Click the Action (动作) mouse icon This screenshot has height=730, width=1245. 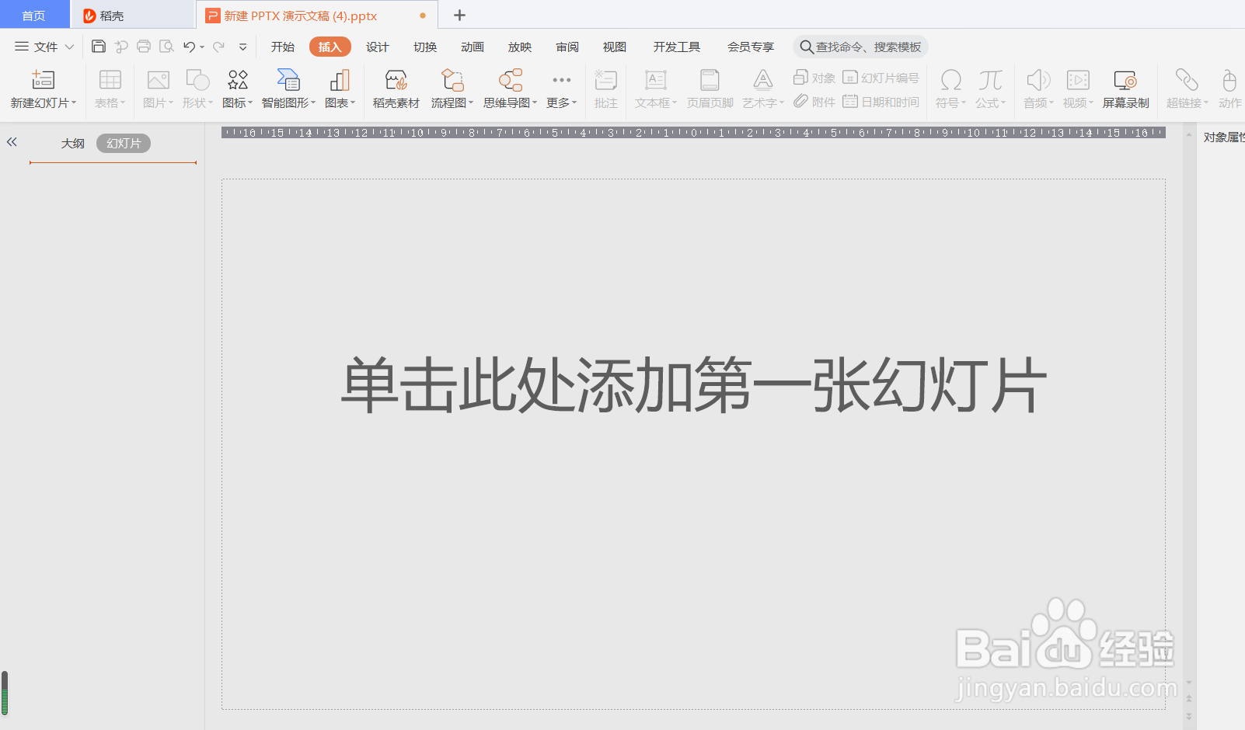(1229, 80)
